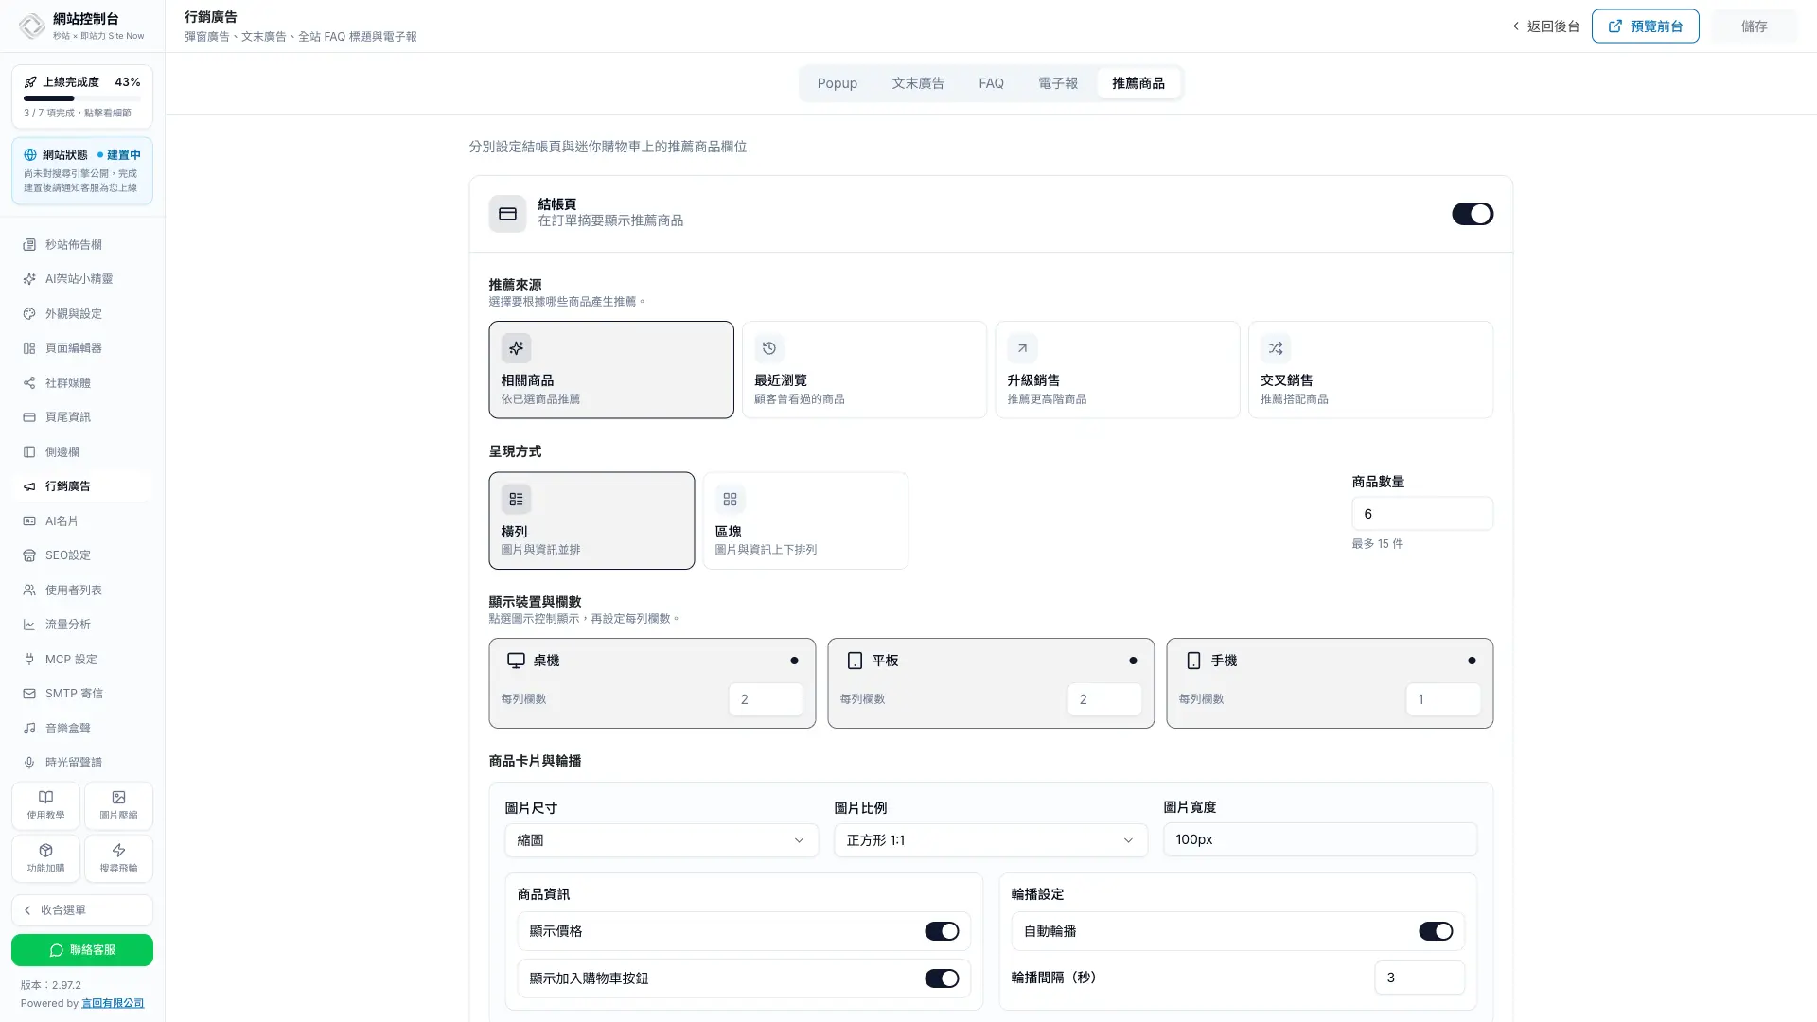This screenshot has height=1022, width=1817.
Task: Choose 區塊 display style
Action: [x=805, y=520]
